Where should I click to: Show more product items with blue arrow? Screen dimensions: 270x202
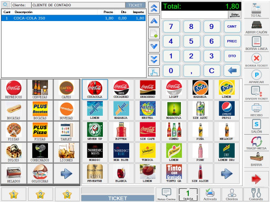[227, 174]
